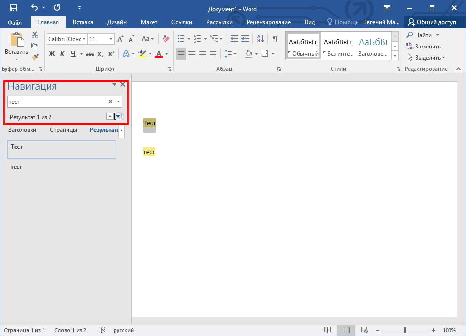This screenshot has width=466, height=336.
Task: Copy selection with the copy icon
Action: [35, 46]
